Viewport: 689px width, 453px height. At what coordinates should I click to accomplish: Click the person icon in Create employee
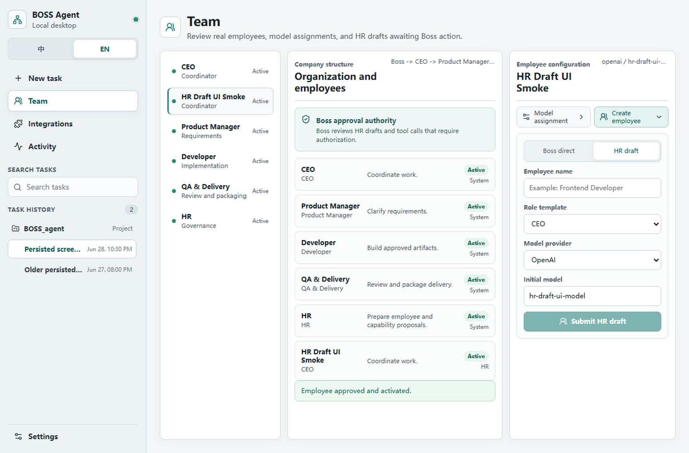click(x=604, y=117)
